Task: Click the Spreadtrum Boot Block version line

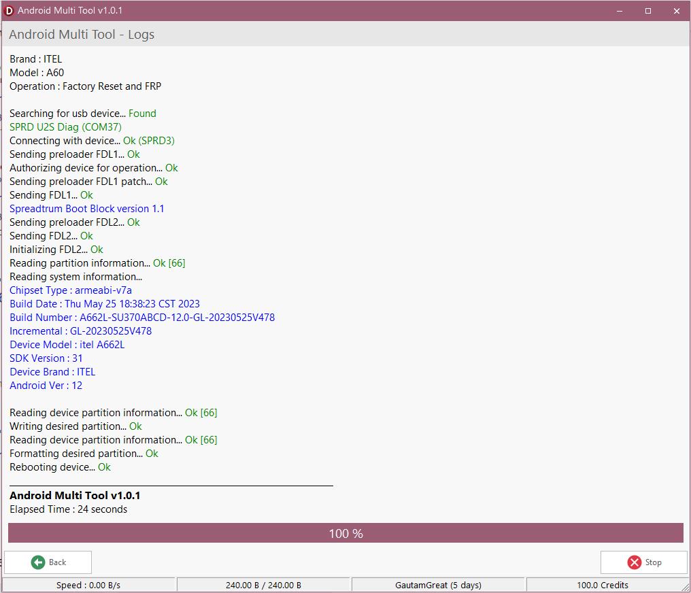Action: [86, 208]
